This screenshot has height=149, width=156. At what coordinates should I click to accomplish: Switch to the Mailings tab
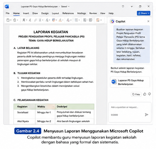click(x=81, y=13)
